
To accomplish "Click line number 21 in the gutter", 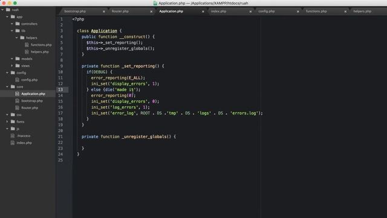I will pyautogui.click(x=60, y=136).
